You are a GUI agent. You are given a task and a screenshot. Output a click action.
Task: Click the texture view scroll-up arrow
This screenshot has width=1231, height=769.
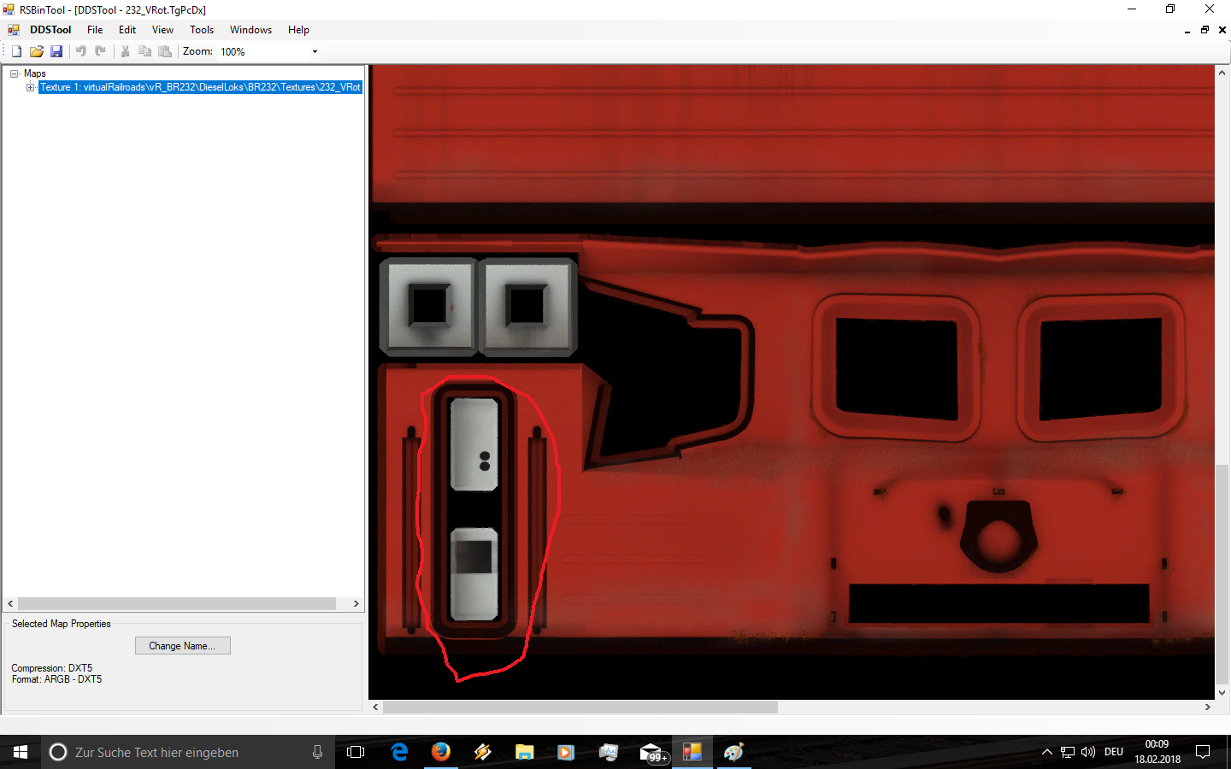point(1222,73)
